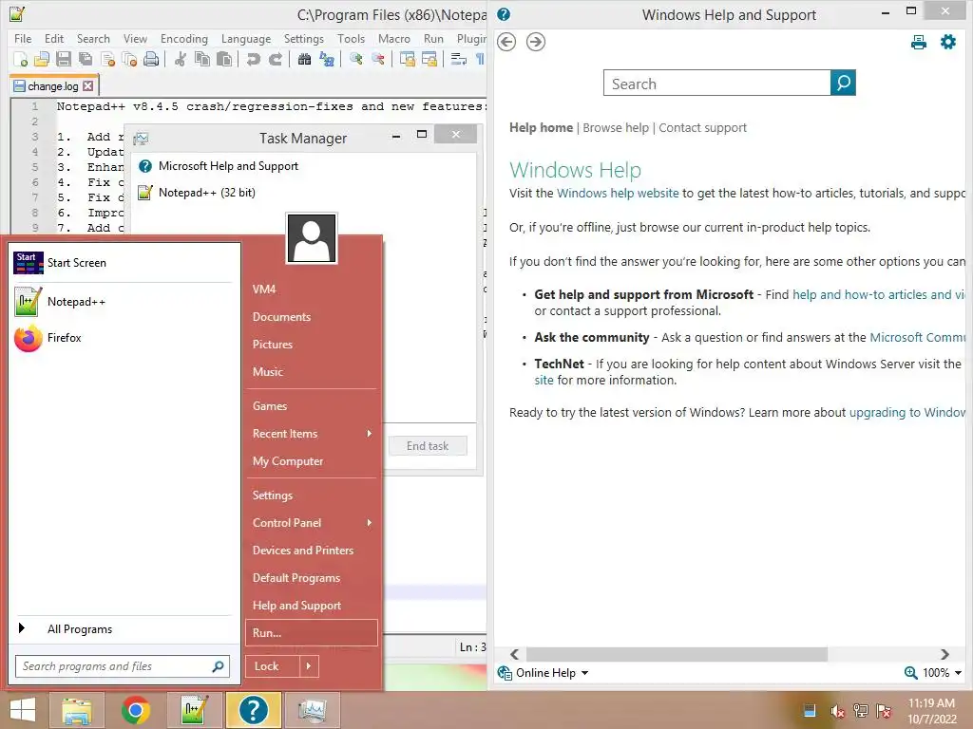
Task: Click Cut scissors icon in Notepad++ toolbar
Action: [180, 60]
